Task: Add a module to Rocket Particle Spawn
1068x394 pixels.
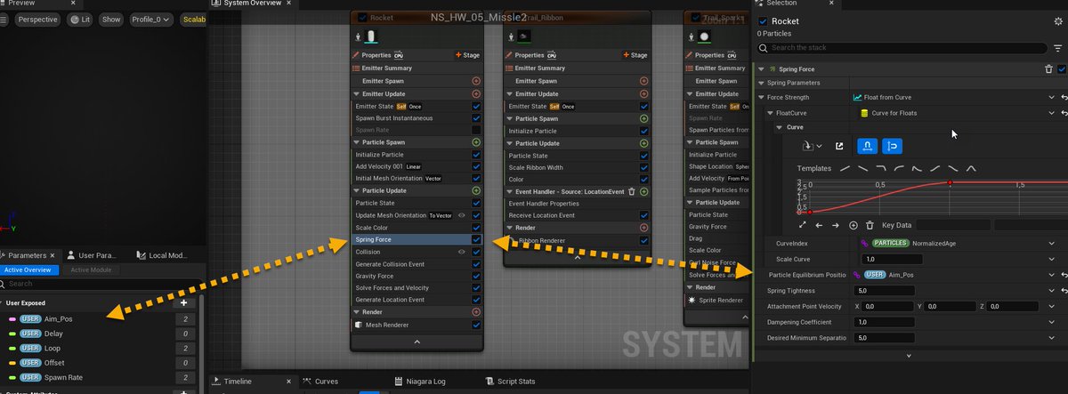Action: [x=475, y=142]
